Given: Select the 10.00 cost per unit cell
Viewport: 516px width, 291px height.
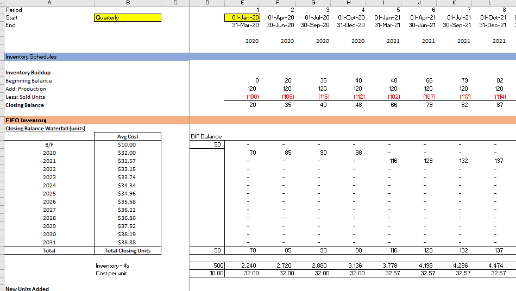Looking at the screenshot, I should (207, 274).
